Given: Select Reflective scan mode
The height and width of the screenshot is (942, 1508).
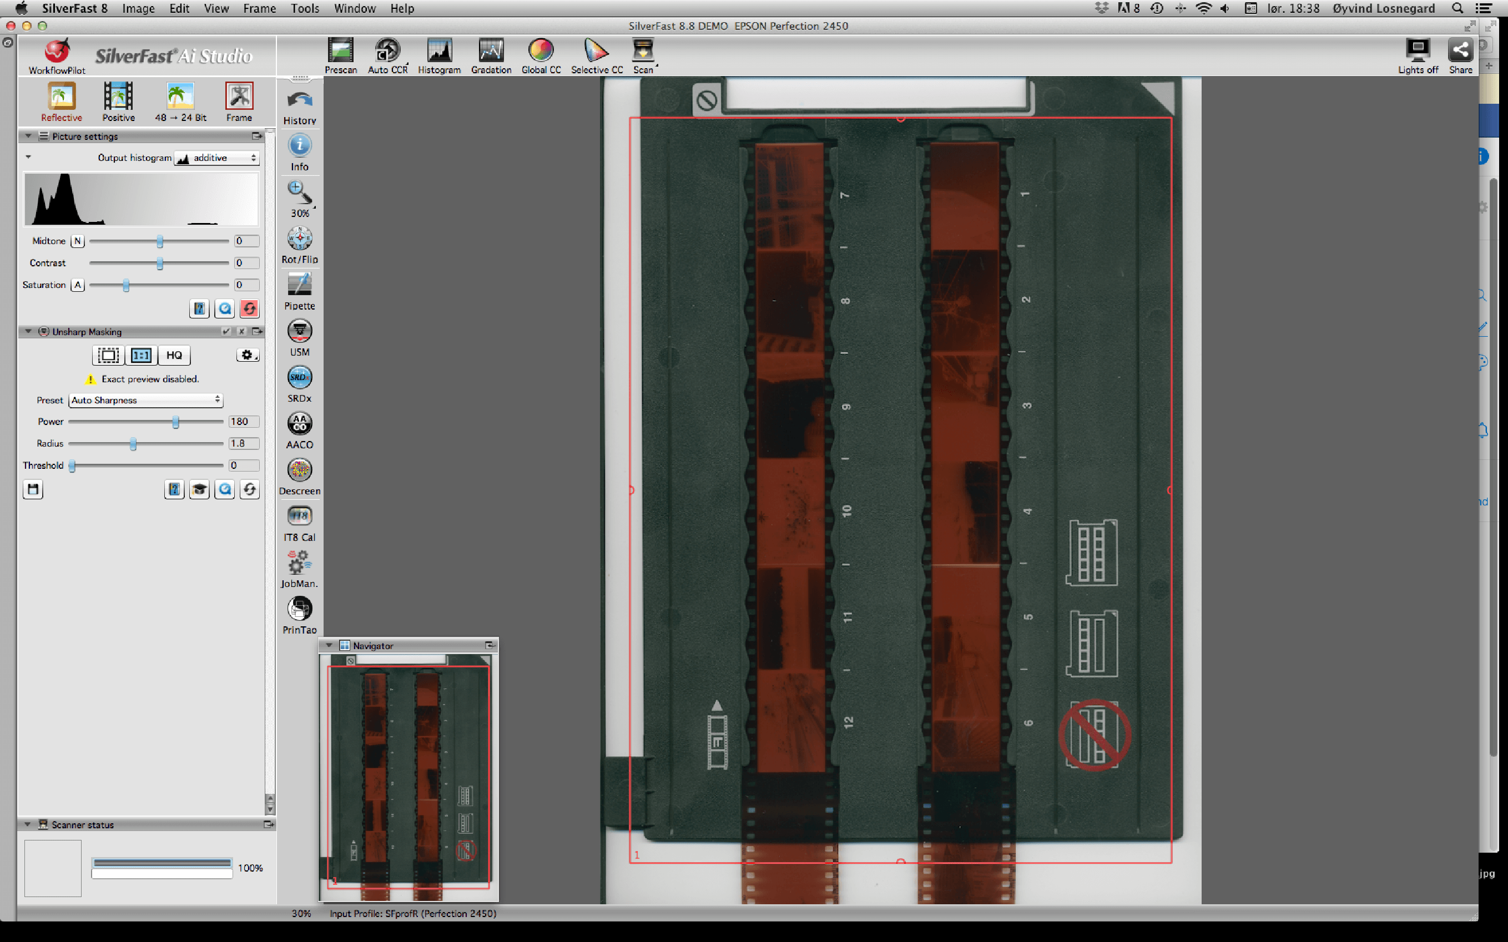Looking at the screenshot, I should pos(61,102).
